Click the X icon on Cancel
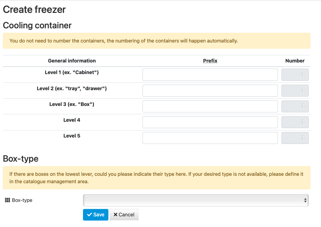The width and height of the screenshot is (321, 227). [115, 214]
